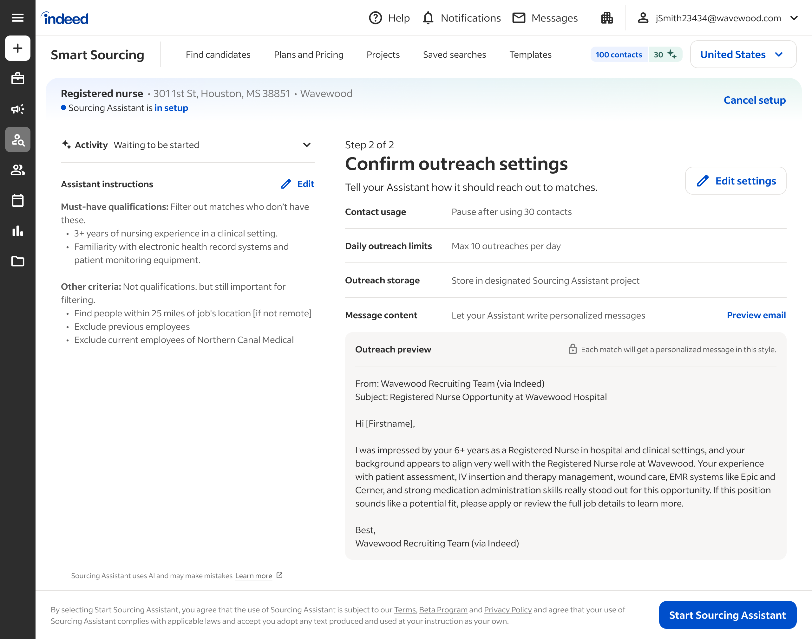Open the hamburger menu icon
Image resolution: width=812 pixels, height=639 pixels.
pyautogui.click(x=17, y=17)
